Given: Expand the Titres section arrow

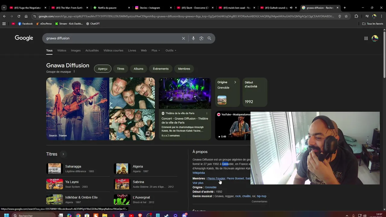Looking at the screenshot, I should click(x=63, y=154).
